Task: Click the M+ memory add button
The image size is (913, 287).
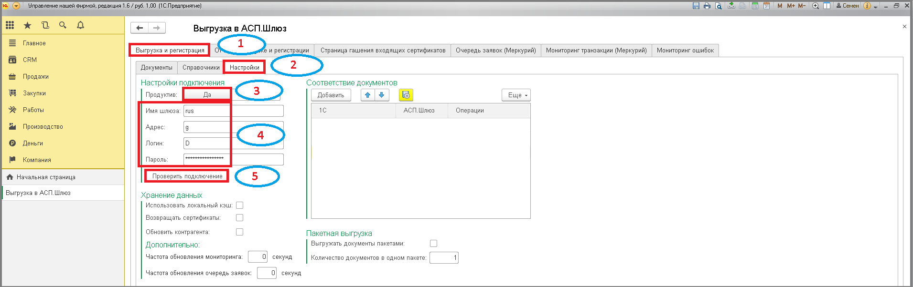Action: [x=791, y=6]
